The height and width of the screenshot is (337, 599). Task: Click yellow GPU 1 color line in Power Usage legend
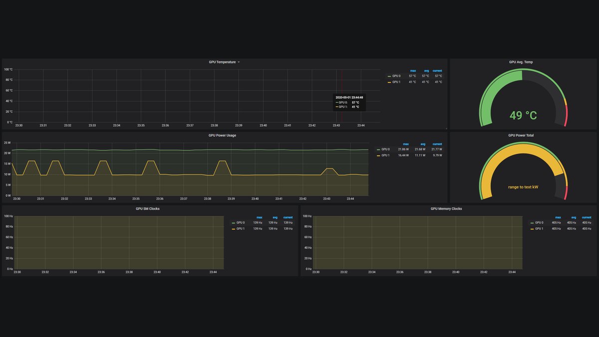[x=378, y=155]
